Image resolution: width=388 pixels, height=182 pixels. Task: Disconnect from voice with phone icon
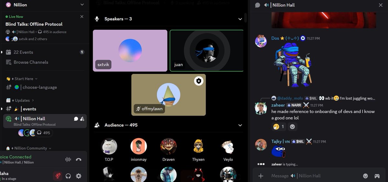(x=79, y=159)
